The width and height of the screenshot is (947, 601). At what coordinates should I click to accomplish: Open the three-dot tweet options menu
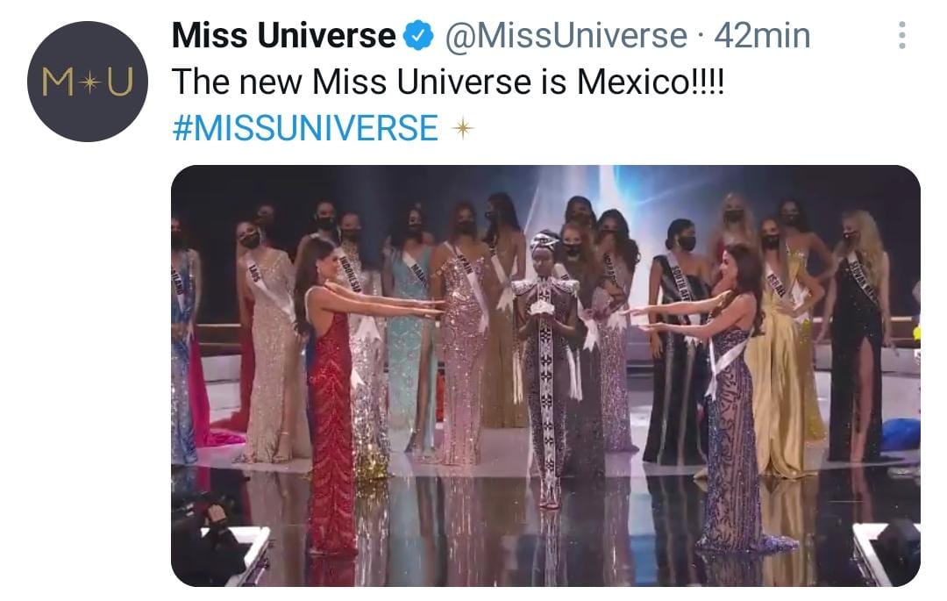coord(901,35)
